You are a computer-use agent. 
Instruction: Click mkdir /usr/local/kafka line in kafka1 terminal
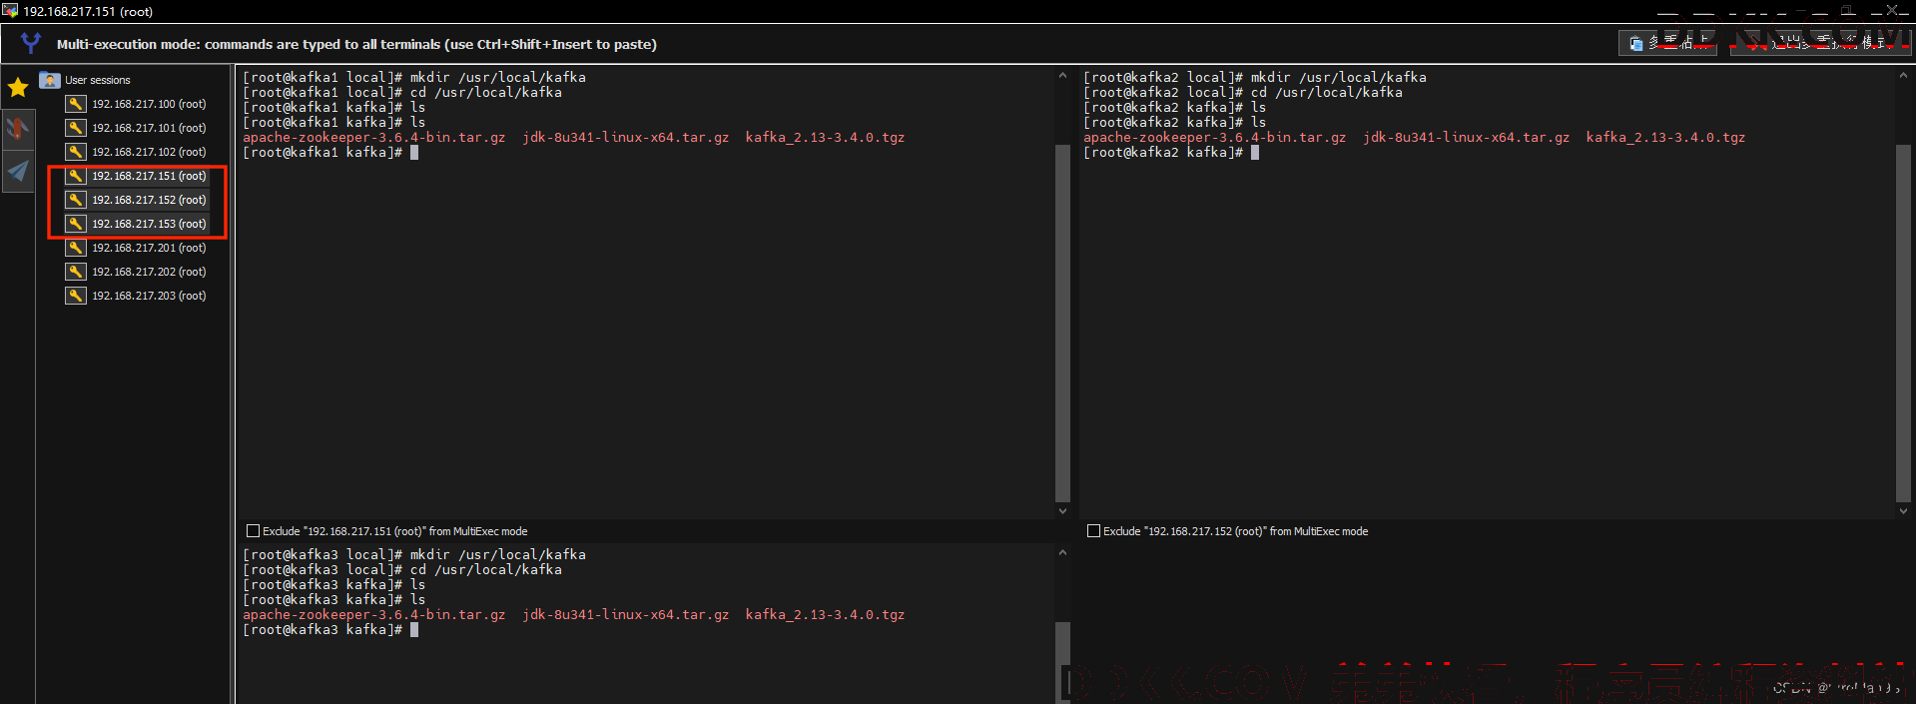pos(414,78)
